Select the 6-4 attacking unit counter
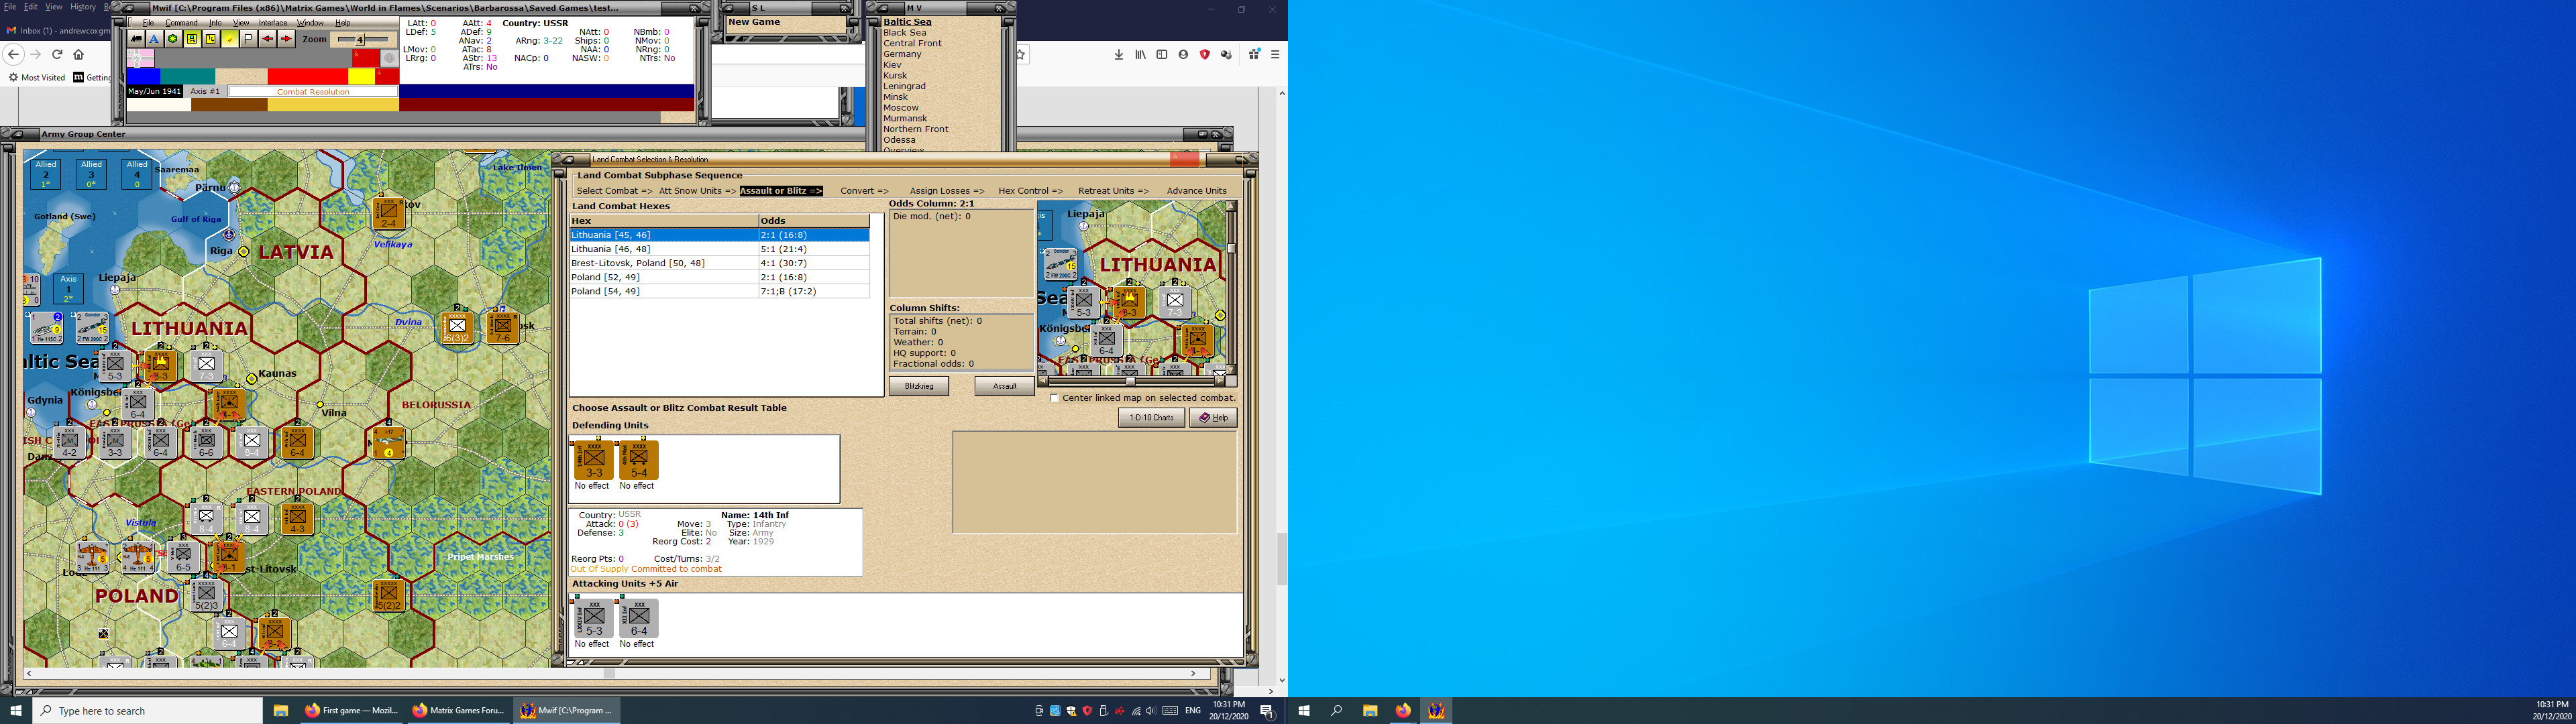 638,619
